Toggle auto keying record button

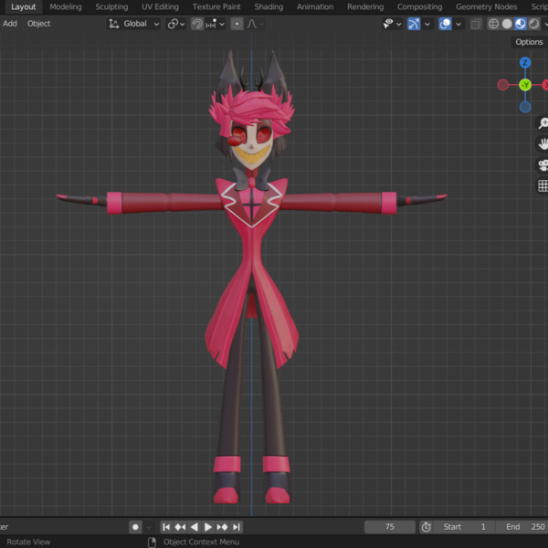point(135,527)
